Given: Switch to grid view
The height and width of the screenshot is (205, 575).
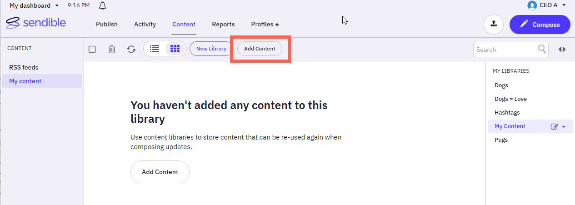Looking at the screenshot, I should pos(175,49).
